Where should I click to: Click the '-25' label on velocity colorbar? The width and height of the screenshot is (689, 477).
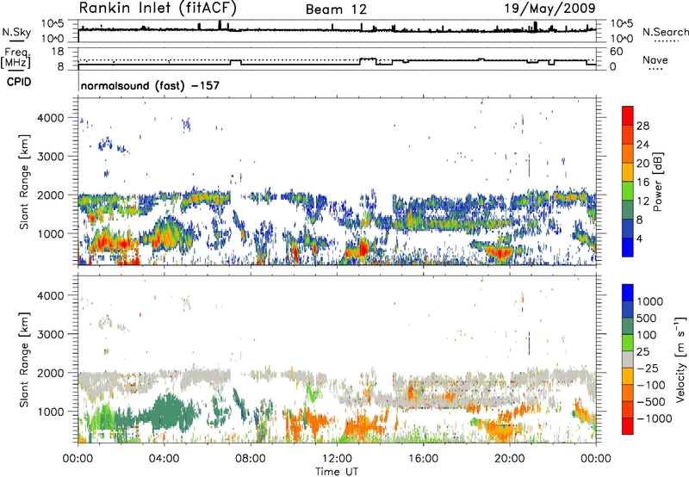(x=648, y=369)
